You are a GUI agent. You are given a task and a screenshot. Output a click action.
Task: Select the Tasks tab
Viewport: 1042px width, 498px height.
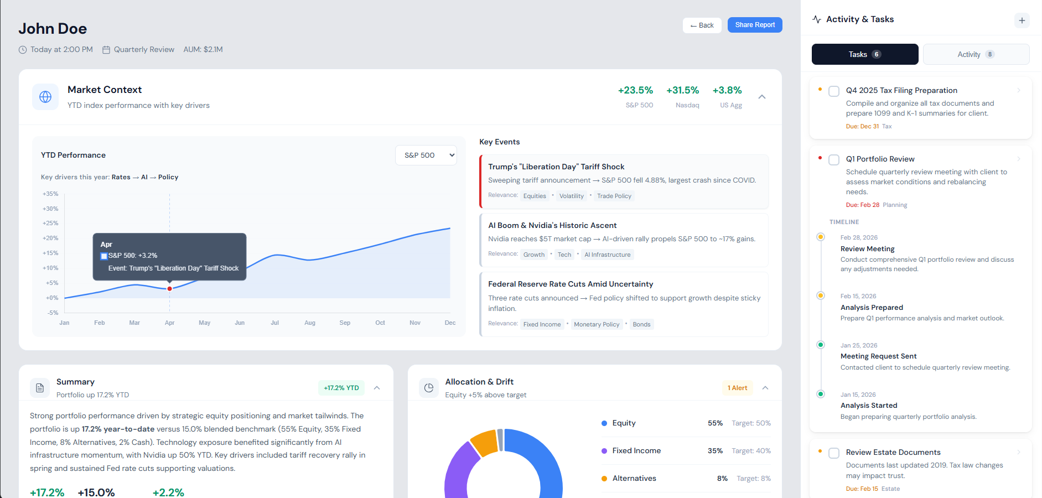864,54
